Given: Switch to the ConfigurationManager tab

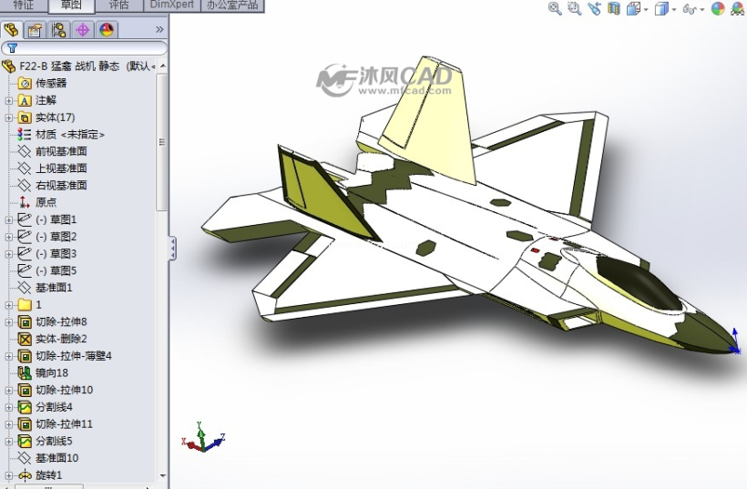Looking at the screenshot, I should click(x=59, y=30).
